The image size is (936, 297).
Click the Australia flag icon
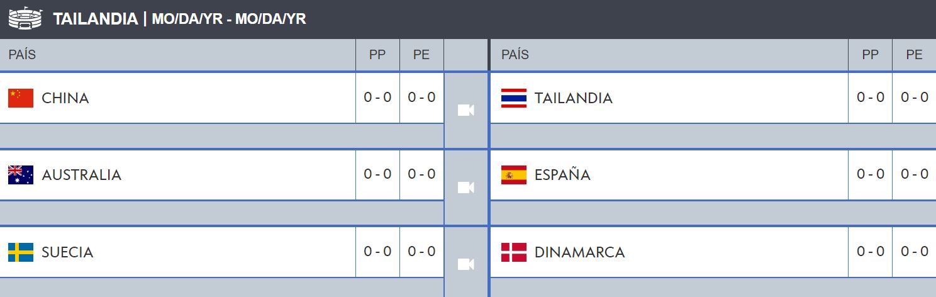[x=21, y=174]
